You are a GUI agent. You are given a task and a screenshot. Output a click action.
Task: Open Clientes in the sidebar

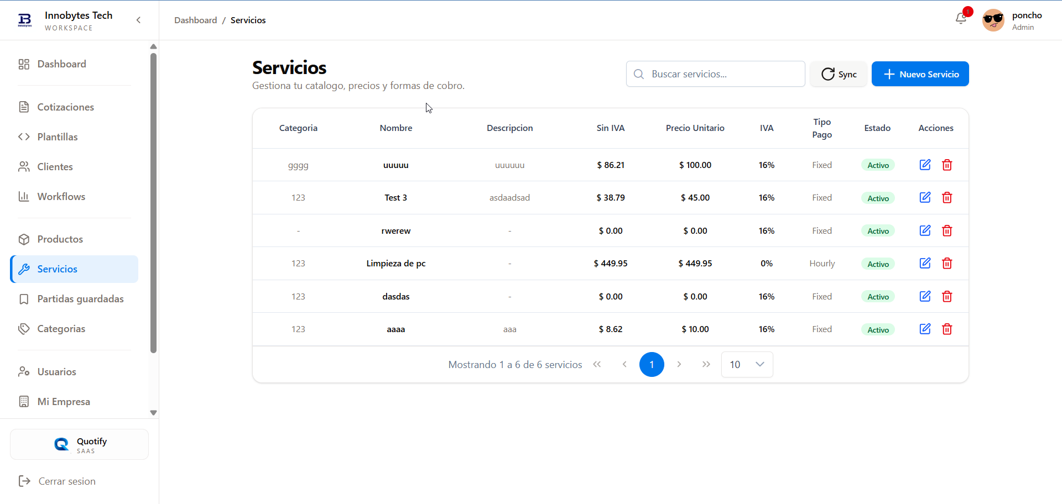[x=74, y=167]
